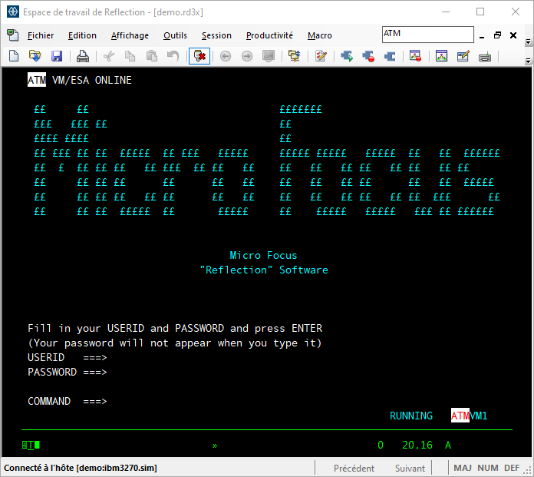This screenshot has width=534, height=477.
Task: Click the Précédent button
Action: point(354,468)
